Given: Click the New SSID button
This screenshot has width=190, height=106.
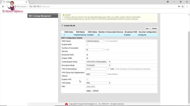Looking at the screenshot, I should (x=147, y=28).
